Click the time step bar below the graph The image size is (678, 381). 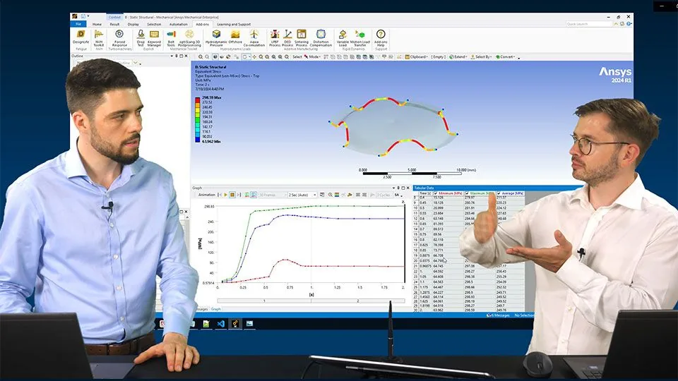pos(311,301)
